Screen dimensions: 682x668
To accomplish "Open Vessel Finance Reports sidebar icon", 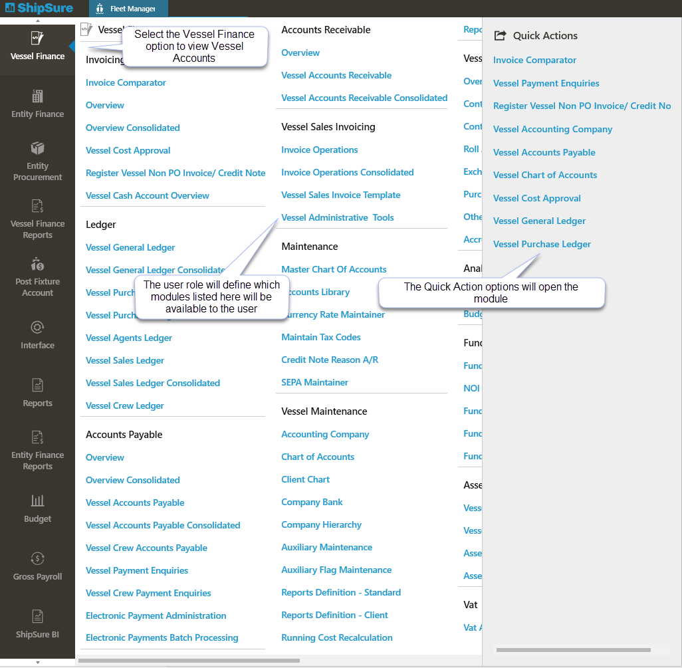I will click(x=37, y=207).
